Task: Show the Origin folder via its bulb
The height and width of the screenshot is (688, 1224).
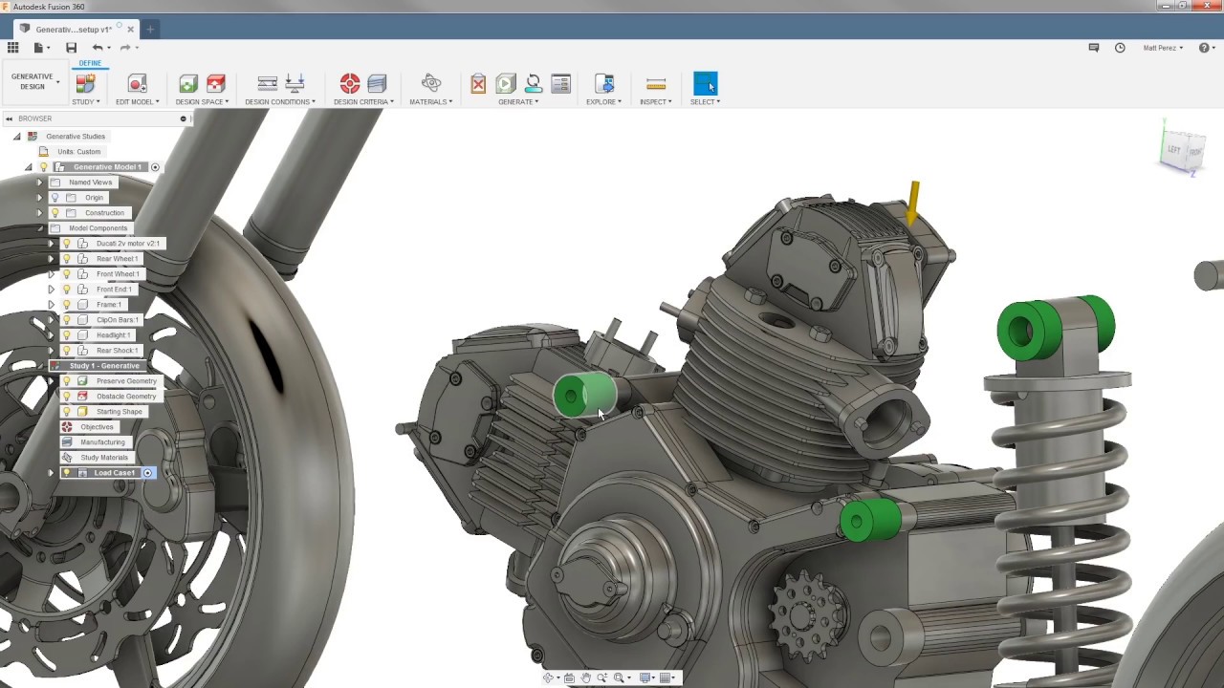Action: pos(55,198)
